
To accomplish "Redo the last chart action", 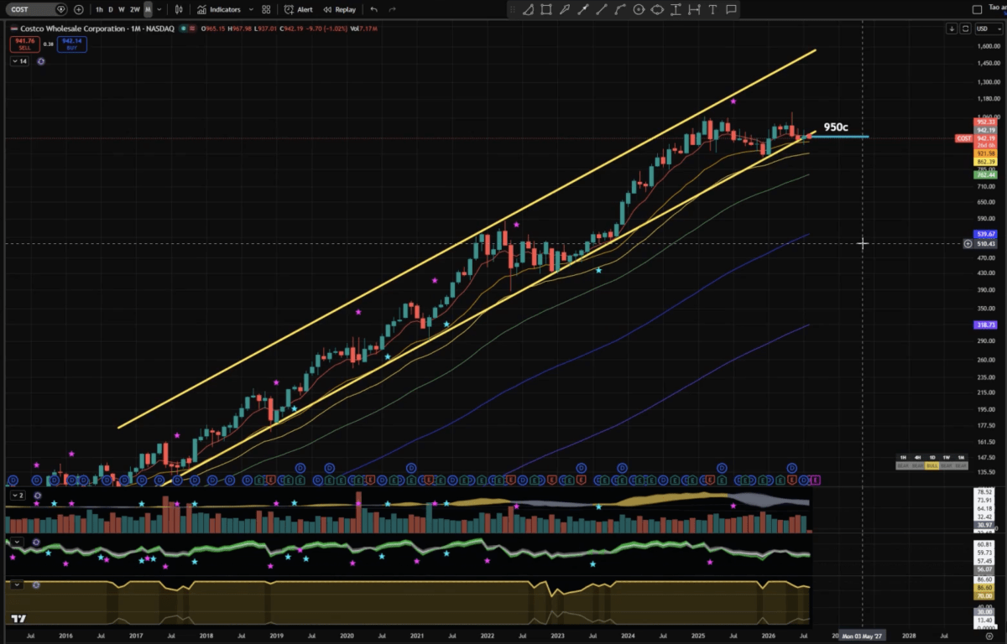I will click(x=392, y=9).
